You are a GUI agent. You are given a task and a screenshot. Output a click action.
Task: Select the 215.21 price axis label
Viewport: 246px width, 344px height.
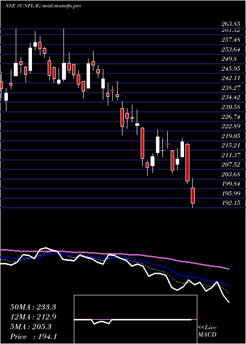pyautogui.click(x=231, y=145)
